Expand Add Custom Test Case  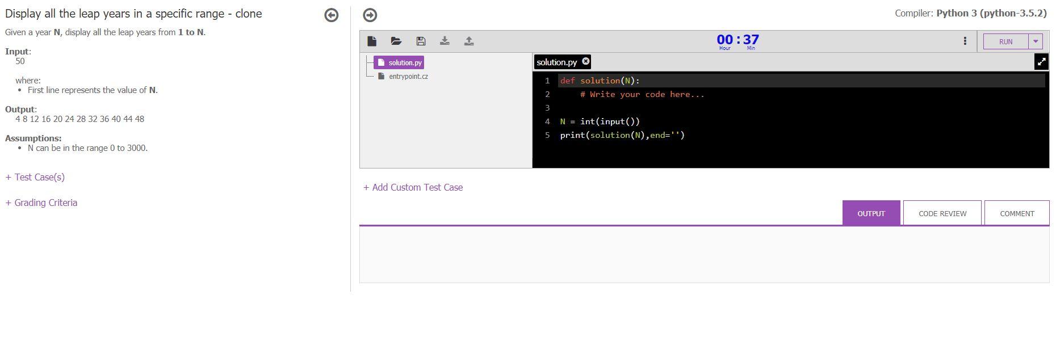tap(413, 187)
